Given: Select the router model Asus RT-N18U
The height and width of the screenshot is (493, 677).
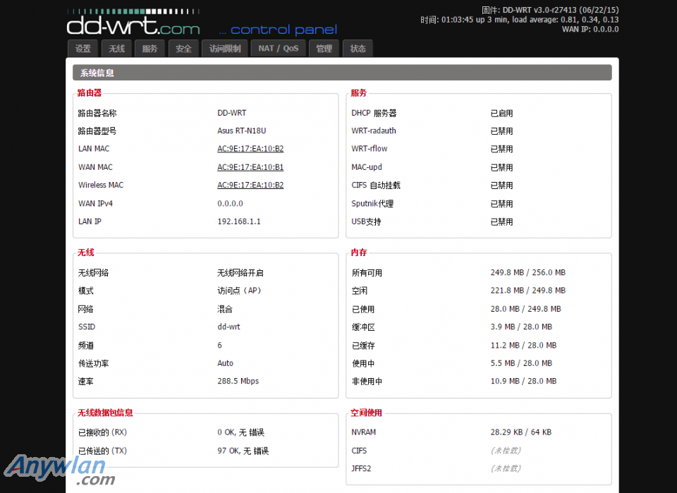Looking at the screenshot, I should click(242, 130).
